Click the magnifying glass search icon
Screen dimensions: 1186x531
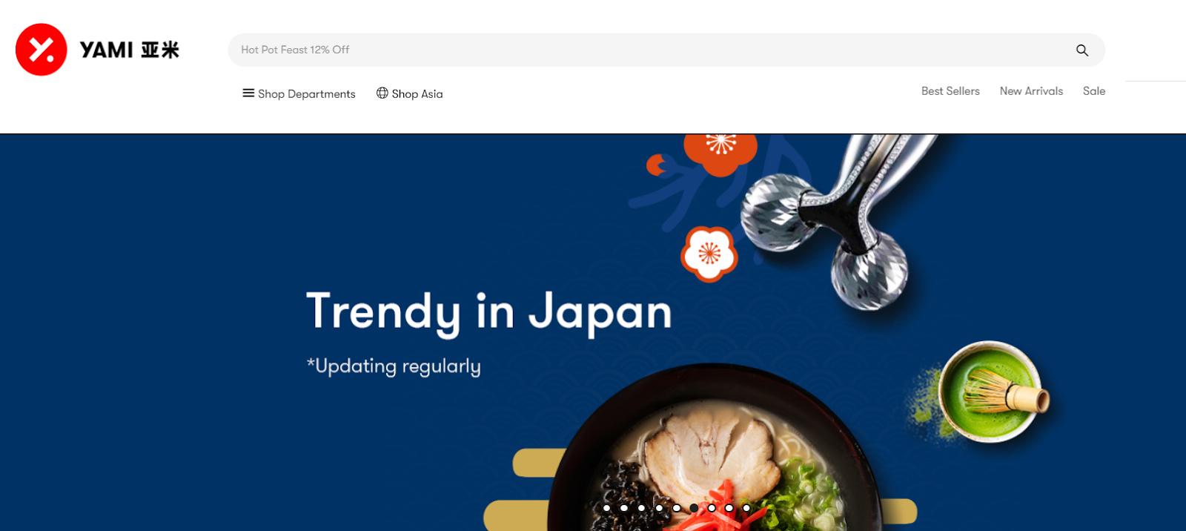tap(1082, 50)
